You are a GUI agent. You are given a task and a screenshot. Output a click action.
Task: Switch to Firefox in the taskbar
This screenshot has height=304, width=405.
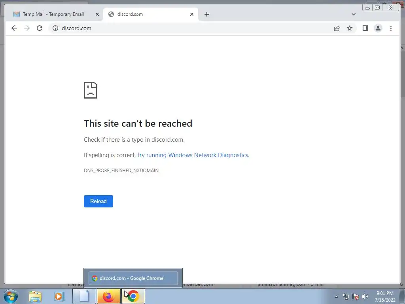[x=109, y=296]
